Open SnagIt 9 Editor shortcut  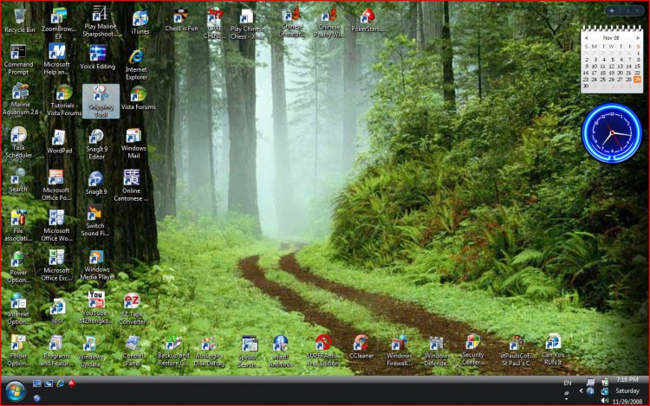(96, 145)
